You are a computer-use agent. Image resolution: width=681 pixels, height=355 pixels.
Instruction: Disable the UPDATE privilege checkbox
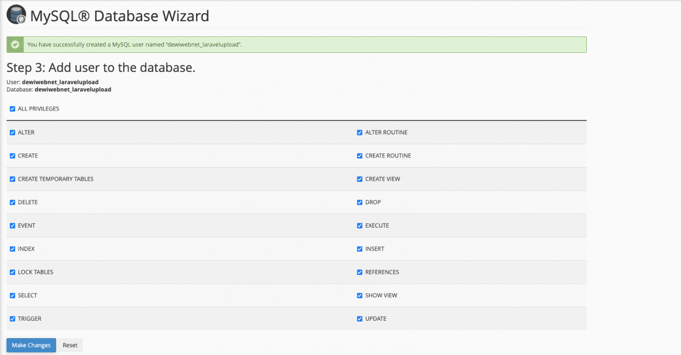[x=360, y=319]
